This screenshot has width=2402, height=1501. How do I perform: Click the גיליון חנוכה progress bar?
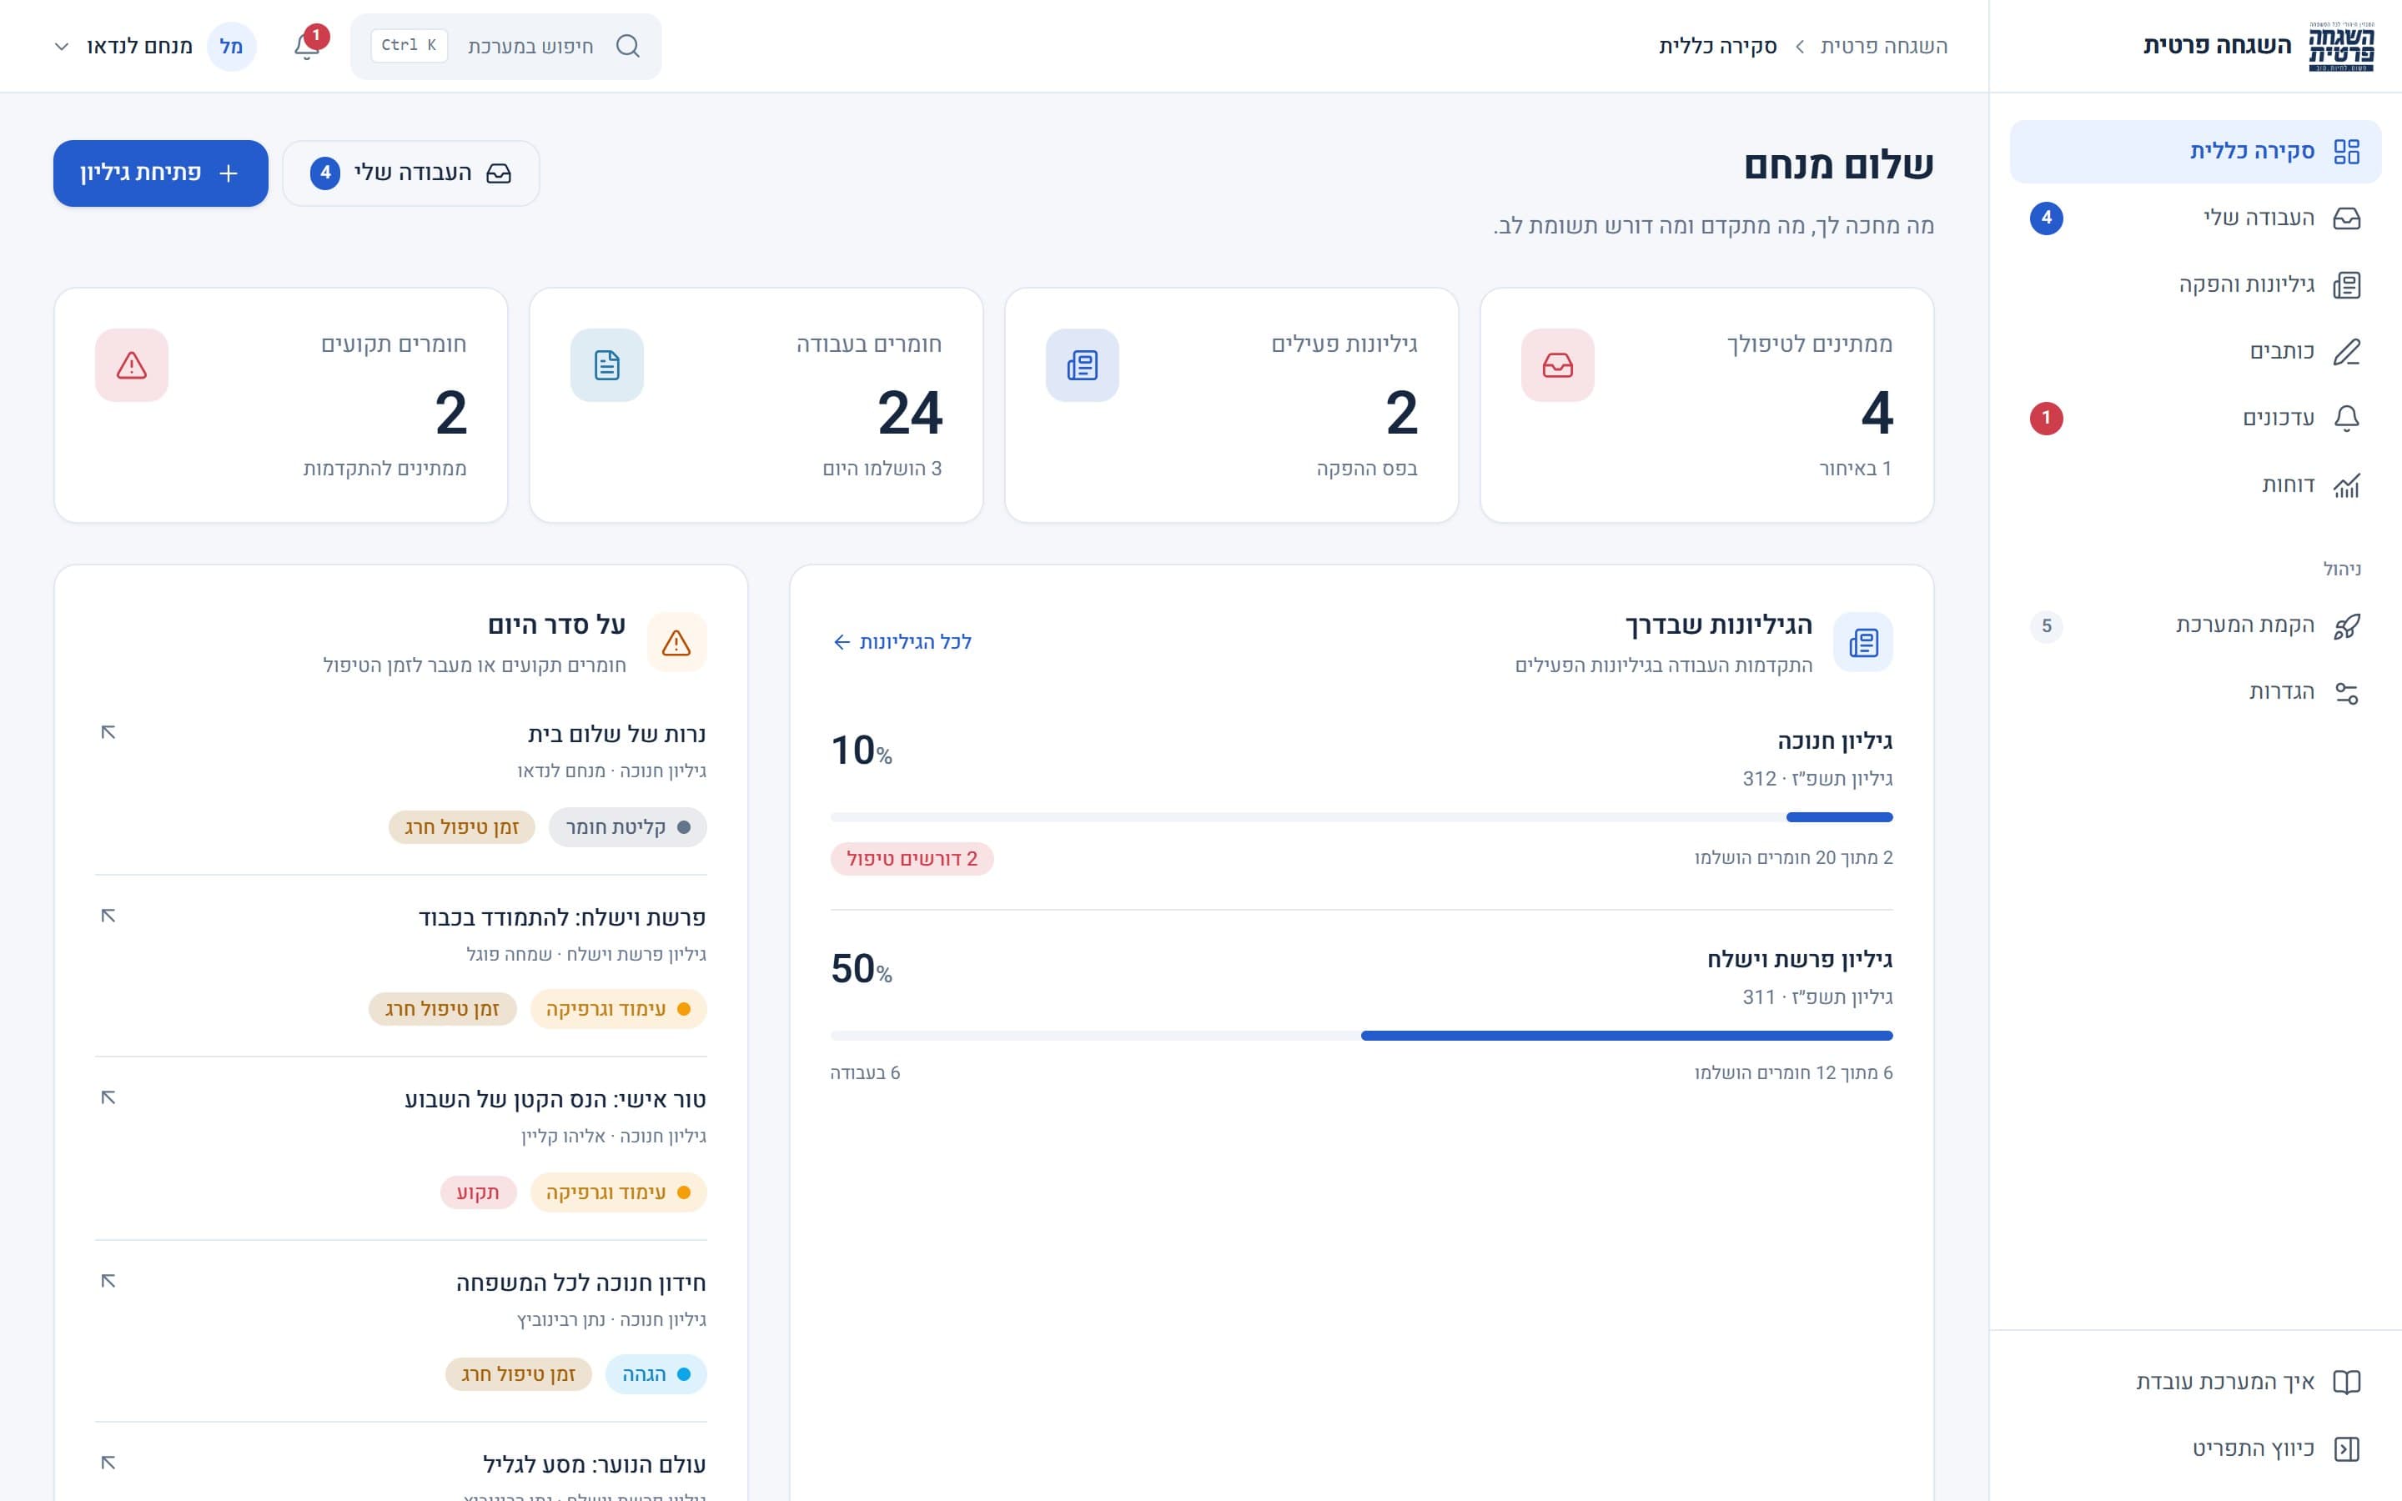(1362, 817)
